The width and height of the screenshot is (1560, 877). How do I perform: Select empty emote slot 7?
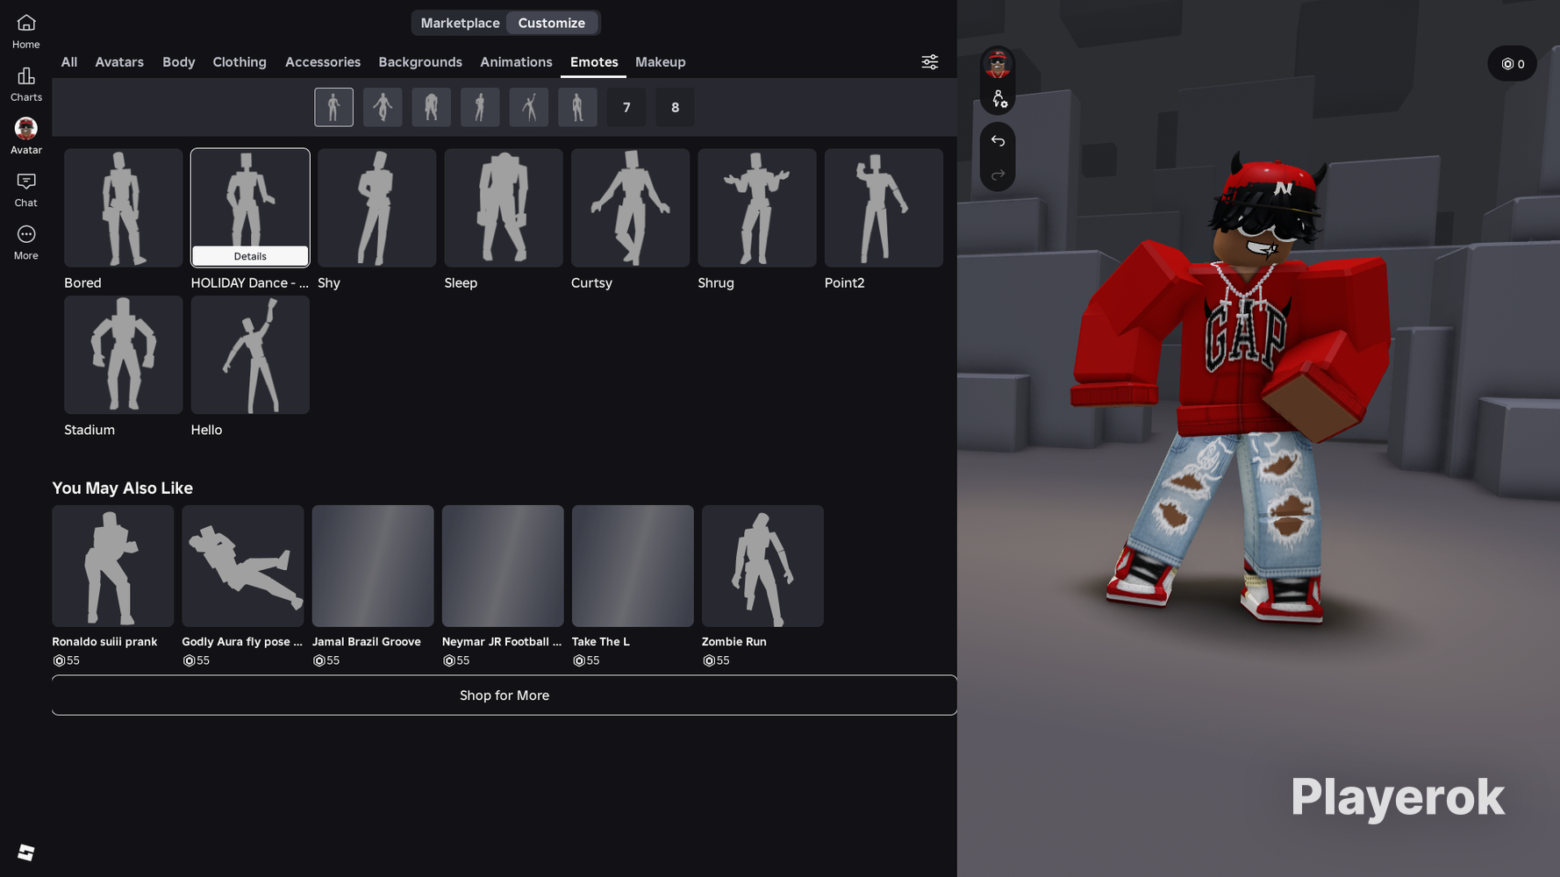pos(626,107)
